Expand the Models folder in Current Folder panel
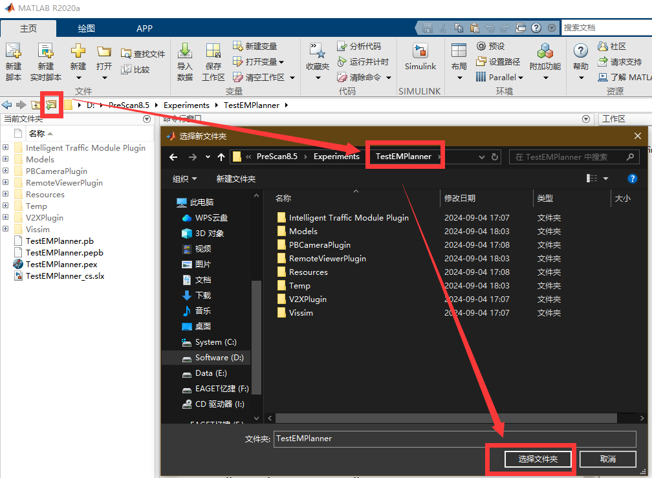 pyautogui.click(x=5, y=158)
